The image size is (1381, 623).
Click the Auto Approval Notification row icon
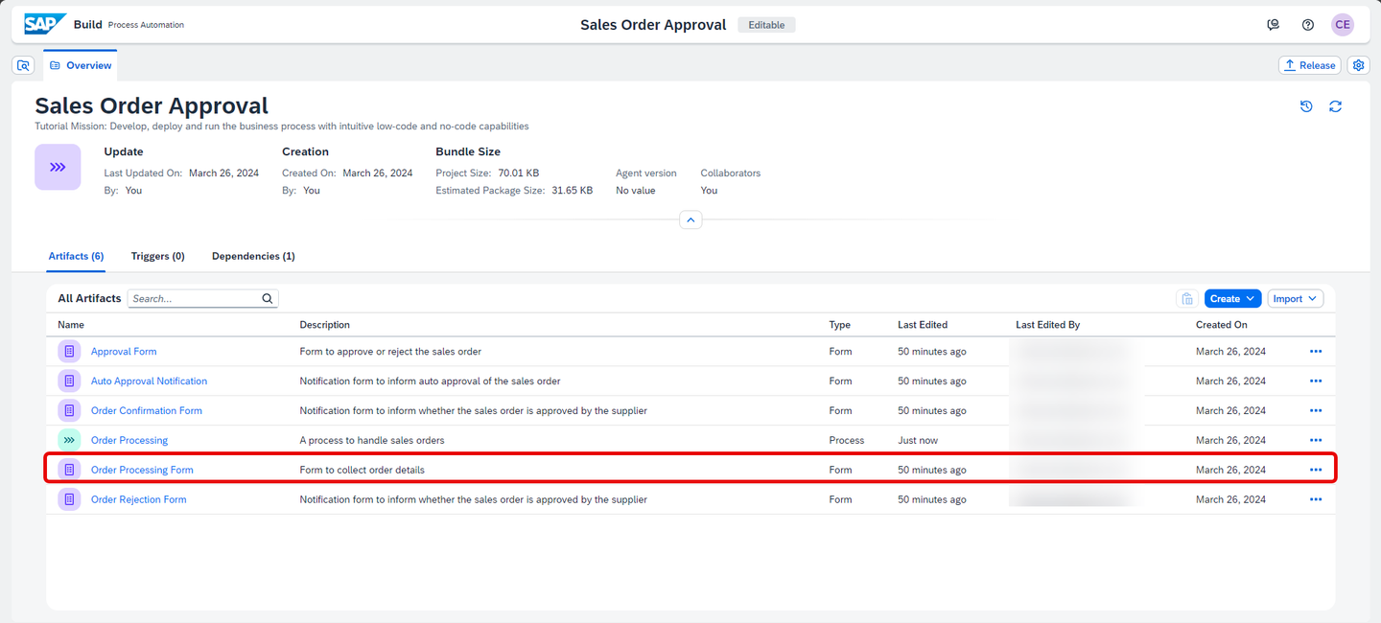(69, 381)
